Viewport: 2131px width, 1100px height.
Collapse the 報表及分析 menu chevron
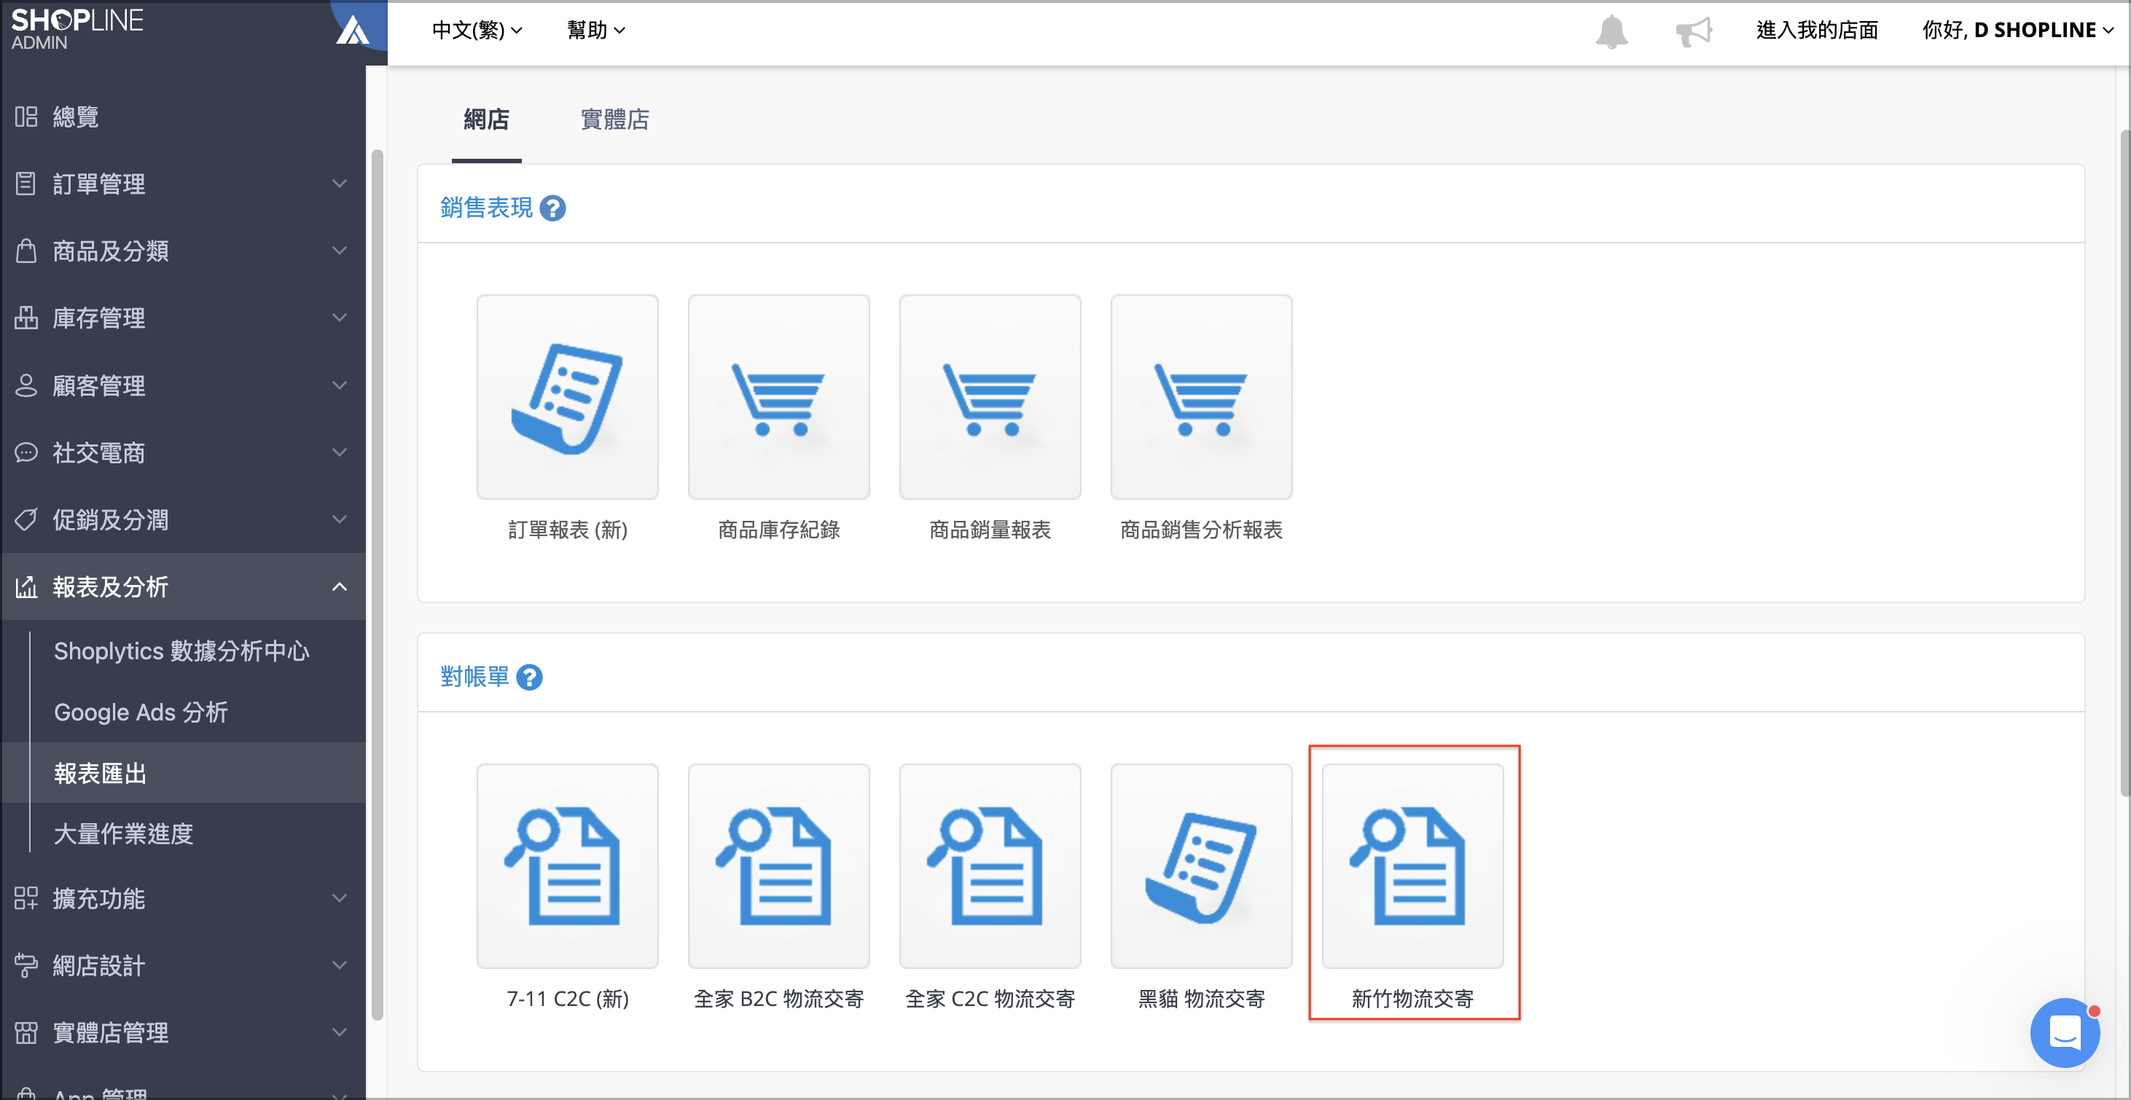pyautogui.click(x=339, y=587)
